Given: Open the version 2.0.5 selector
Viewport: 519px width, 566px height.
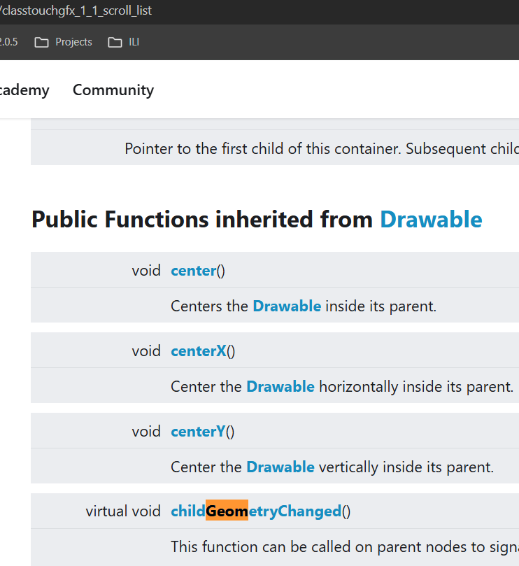Looking at the screenshot, I should 9,41.
